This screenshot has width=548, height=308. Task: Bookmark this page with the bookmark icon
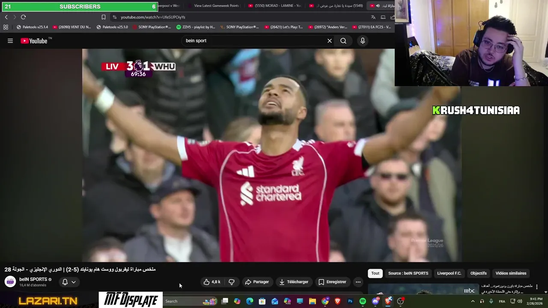[103, 17]
